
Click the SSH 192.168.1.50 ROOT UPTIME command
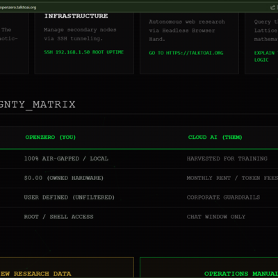(83, 52)
